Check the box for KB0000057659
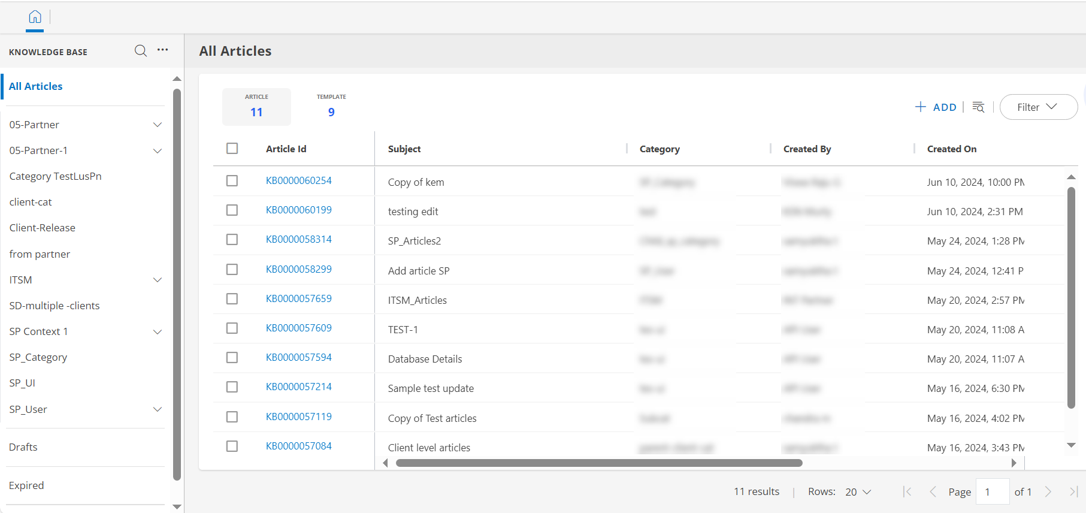This screenshot has width=1086, height=513. coord(232,298)
